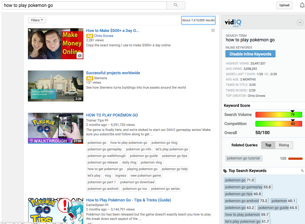305x224 pixels.
Task: Click the 'pokemon go walkthrough' inline tag
Action: pyautogui.click(x=107, y=156)
